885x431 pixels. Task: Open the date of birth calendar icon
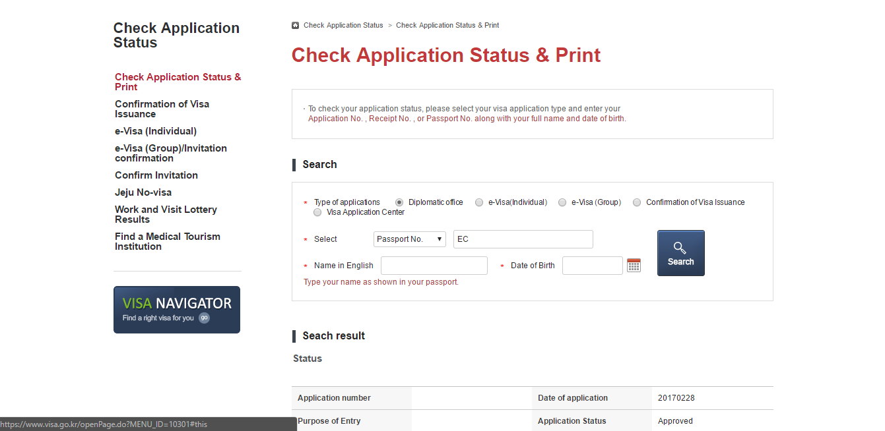tap(634, 266)
